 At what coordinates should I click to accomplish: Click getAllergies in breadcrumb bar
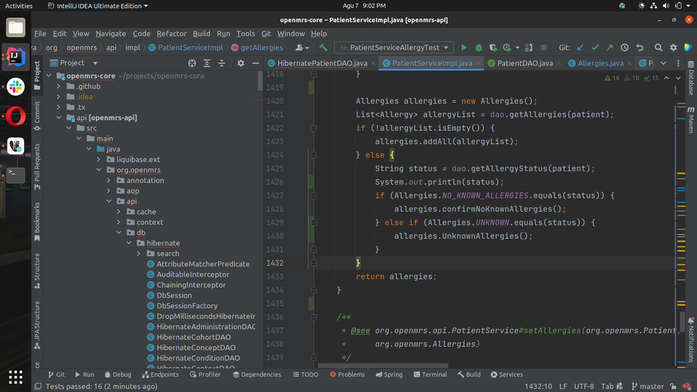pyautogui.click(x=262, y=47)
